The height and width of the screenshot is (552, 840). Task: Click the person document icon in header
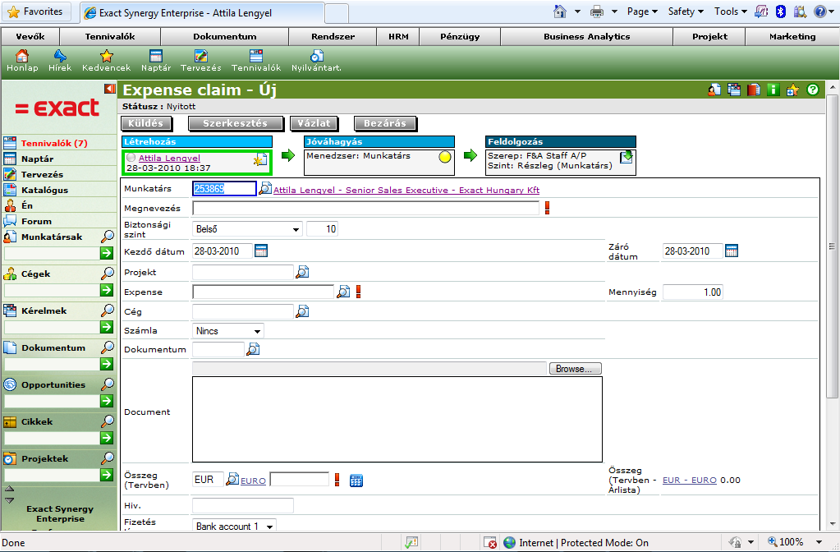pyautogui.click(x=714, y=90)
